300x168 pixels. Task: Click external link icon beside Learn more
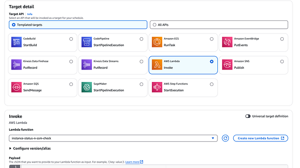tap(141, 162)
